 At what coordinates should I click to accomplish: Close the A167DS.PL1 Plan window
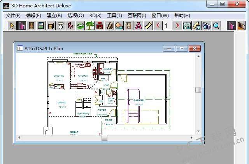pos(195,48)
